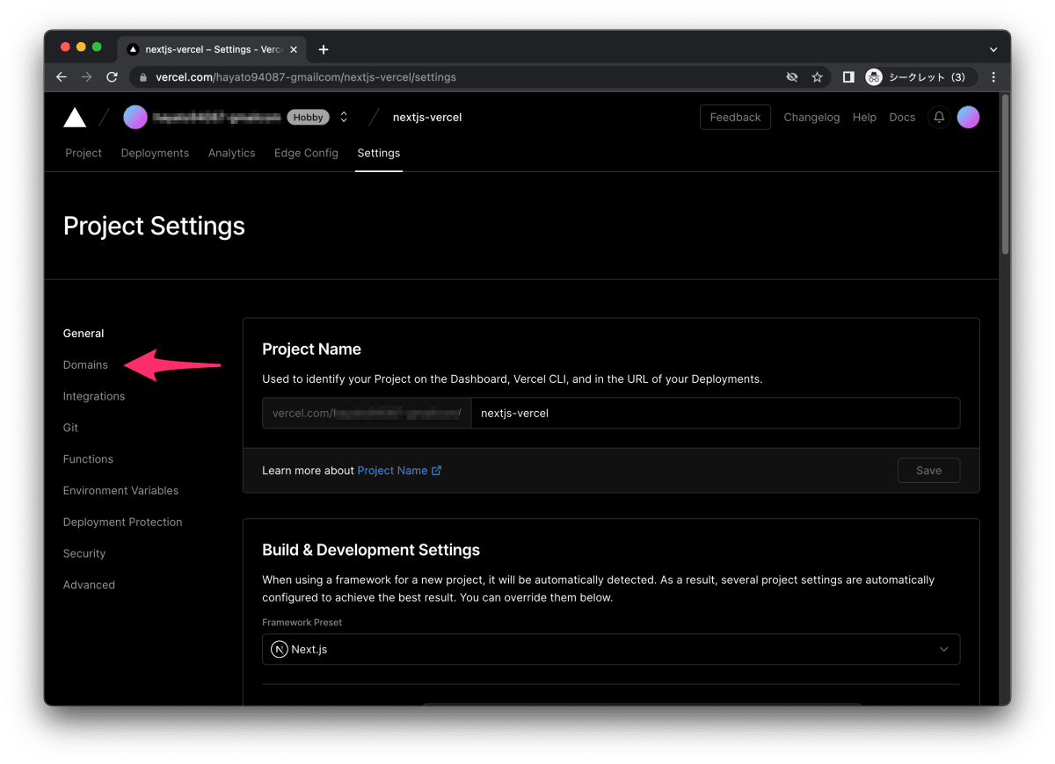
Task: Open the team scope switcher arrows
Action: (344, 117)
